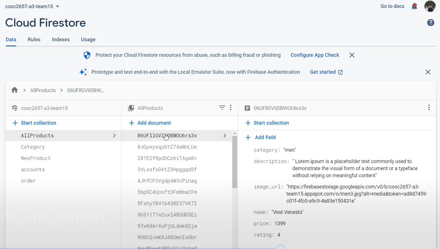The height and width of the screenshot is (249, 440).
Task: Open document 8G31177w2uxl4BOdD5Ei
Action: [167, 215]
